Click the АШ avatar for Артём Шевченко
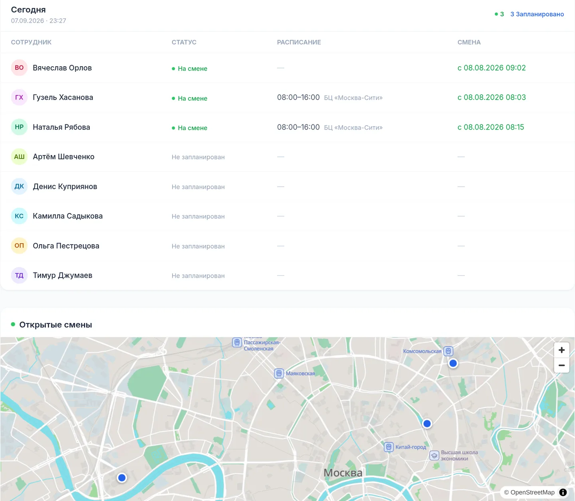Screen dimensions: 575x501 [19, 157]
